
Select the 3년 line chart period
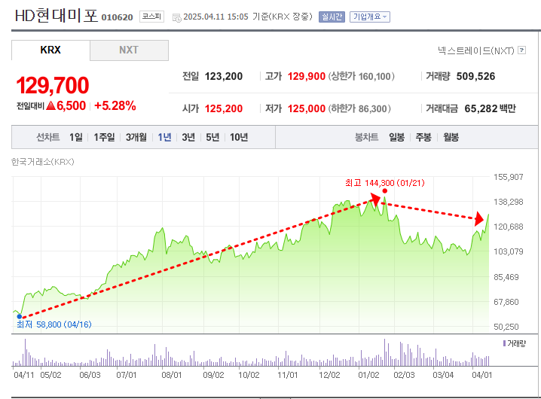[188, 137]
